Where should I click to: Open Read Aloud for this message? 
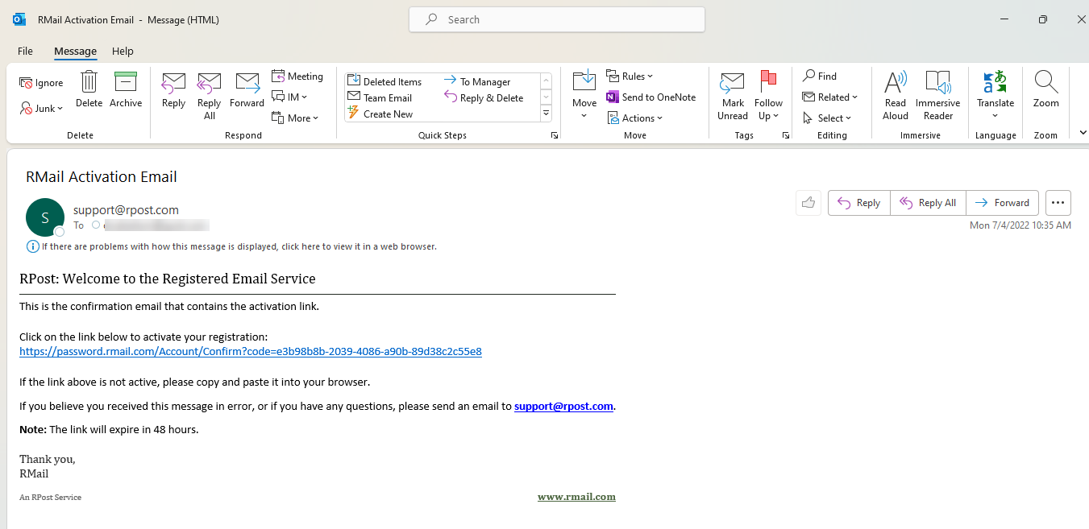click(x=895, y=94)
